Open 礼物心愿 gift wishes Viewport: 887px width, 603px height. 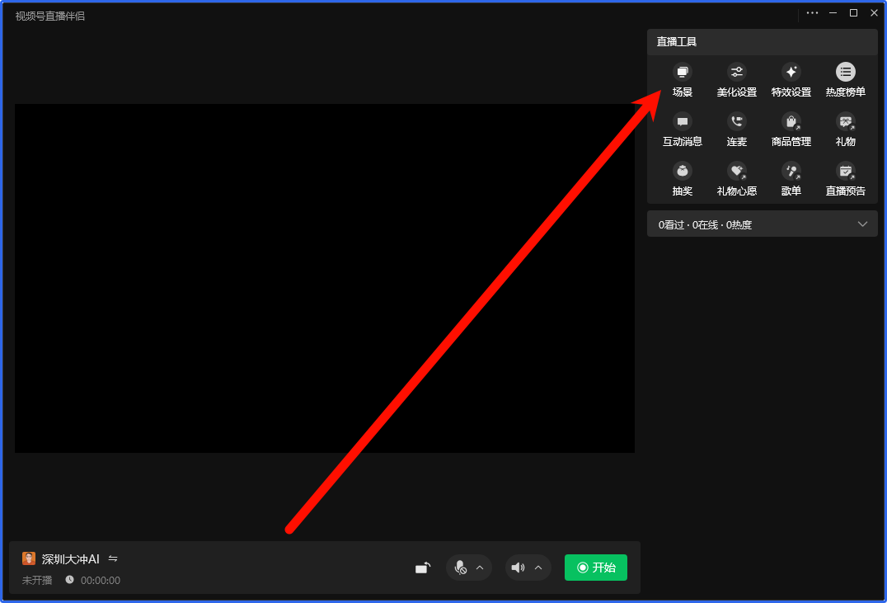[736, 177]
